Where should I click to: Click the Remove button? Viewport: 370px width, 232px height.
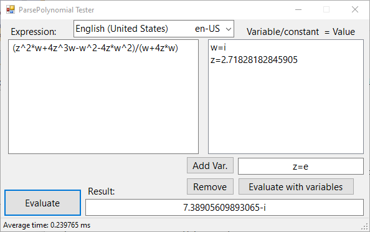[210, 186]
